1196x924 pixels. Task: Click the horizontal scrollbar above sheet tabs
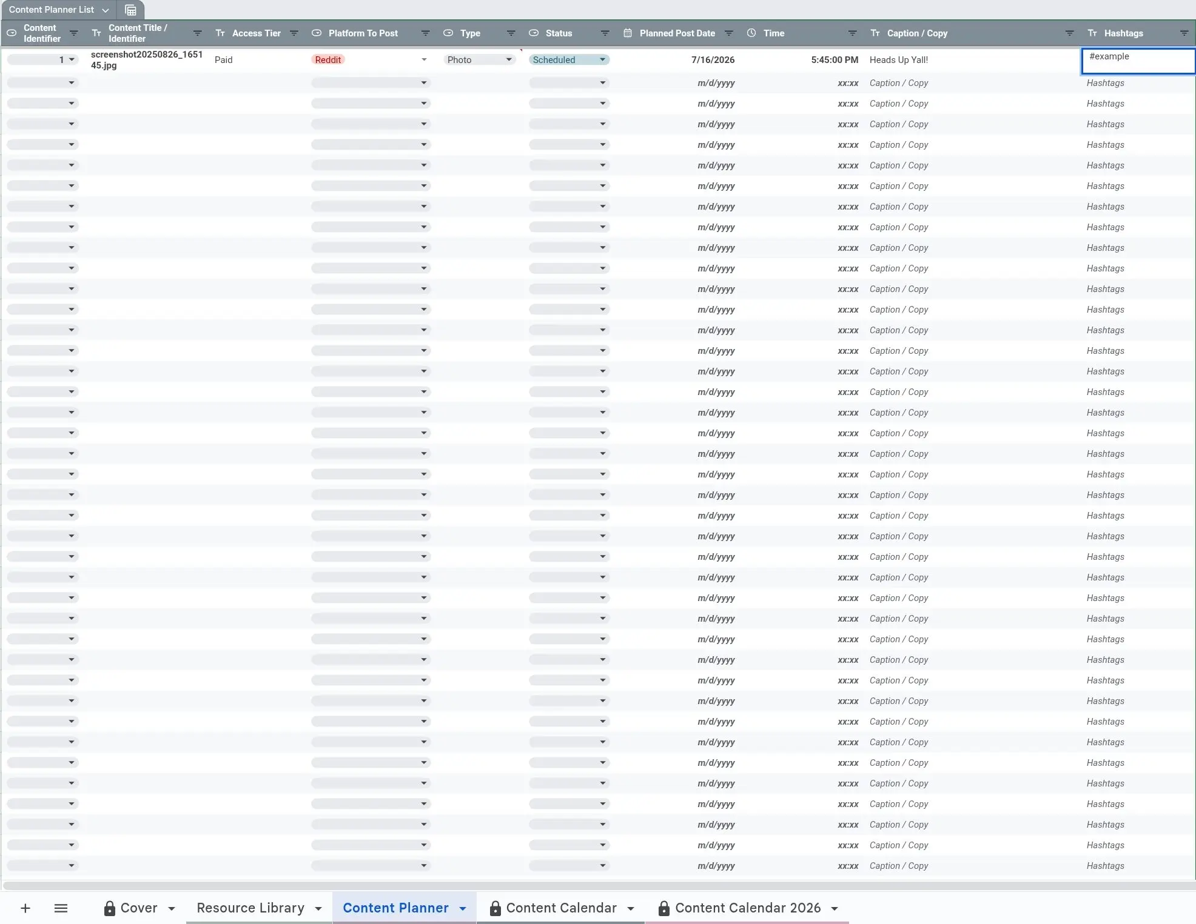tap(598, 885)
